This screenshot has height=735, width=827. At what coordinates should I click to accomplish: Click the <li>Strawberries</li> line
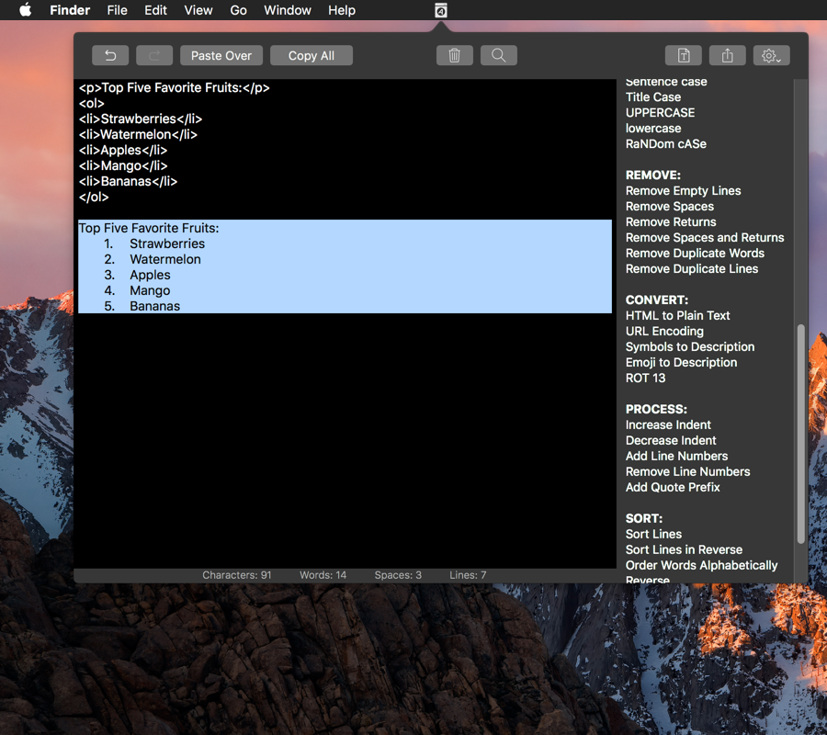(x=141, y=119)
